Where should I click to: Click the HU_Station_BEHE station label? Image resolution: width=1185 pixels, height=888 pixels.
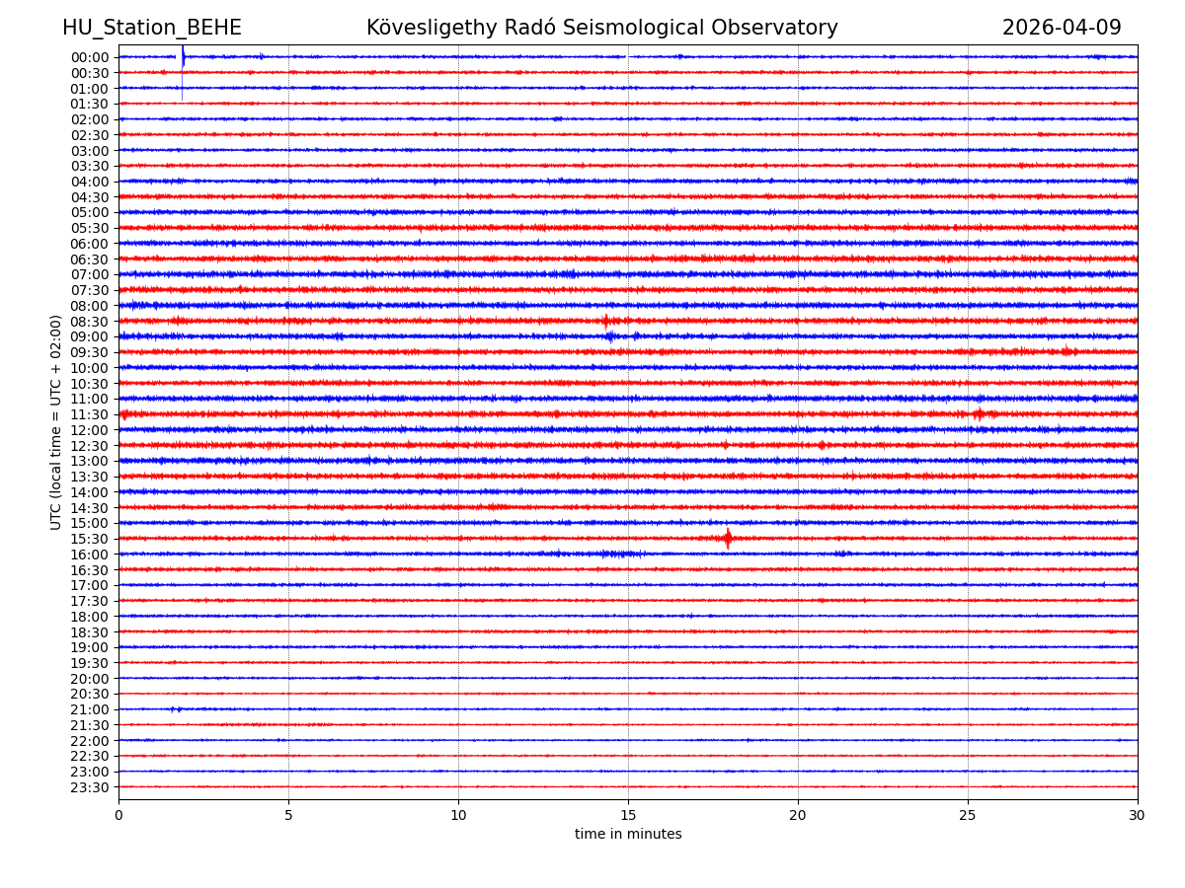[151, 28]
